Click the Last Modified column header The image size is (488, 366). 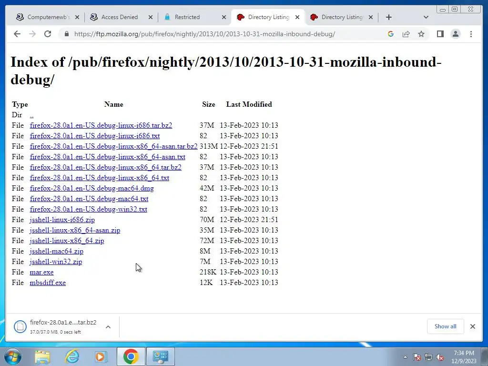coord(249,104)
